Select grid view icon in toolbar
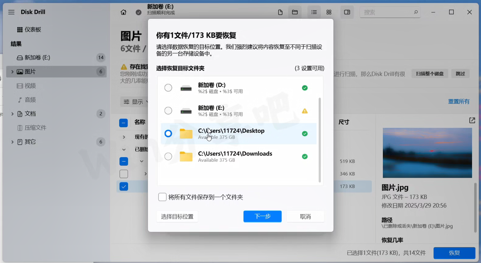The height and width of the screenshot is (263, 481). (x=329, y=12)
